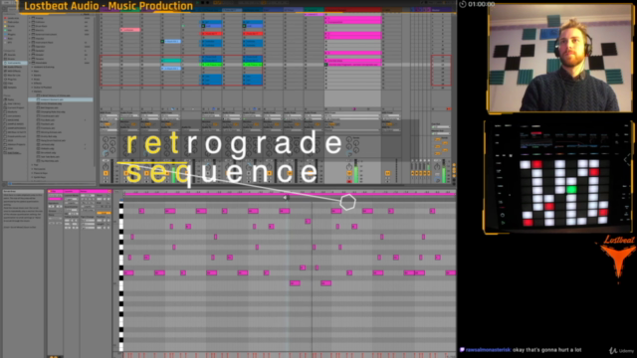Select the purple collection tag in browser
The width and height of the screenshot is (637, 358).
(5, 39)
